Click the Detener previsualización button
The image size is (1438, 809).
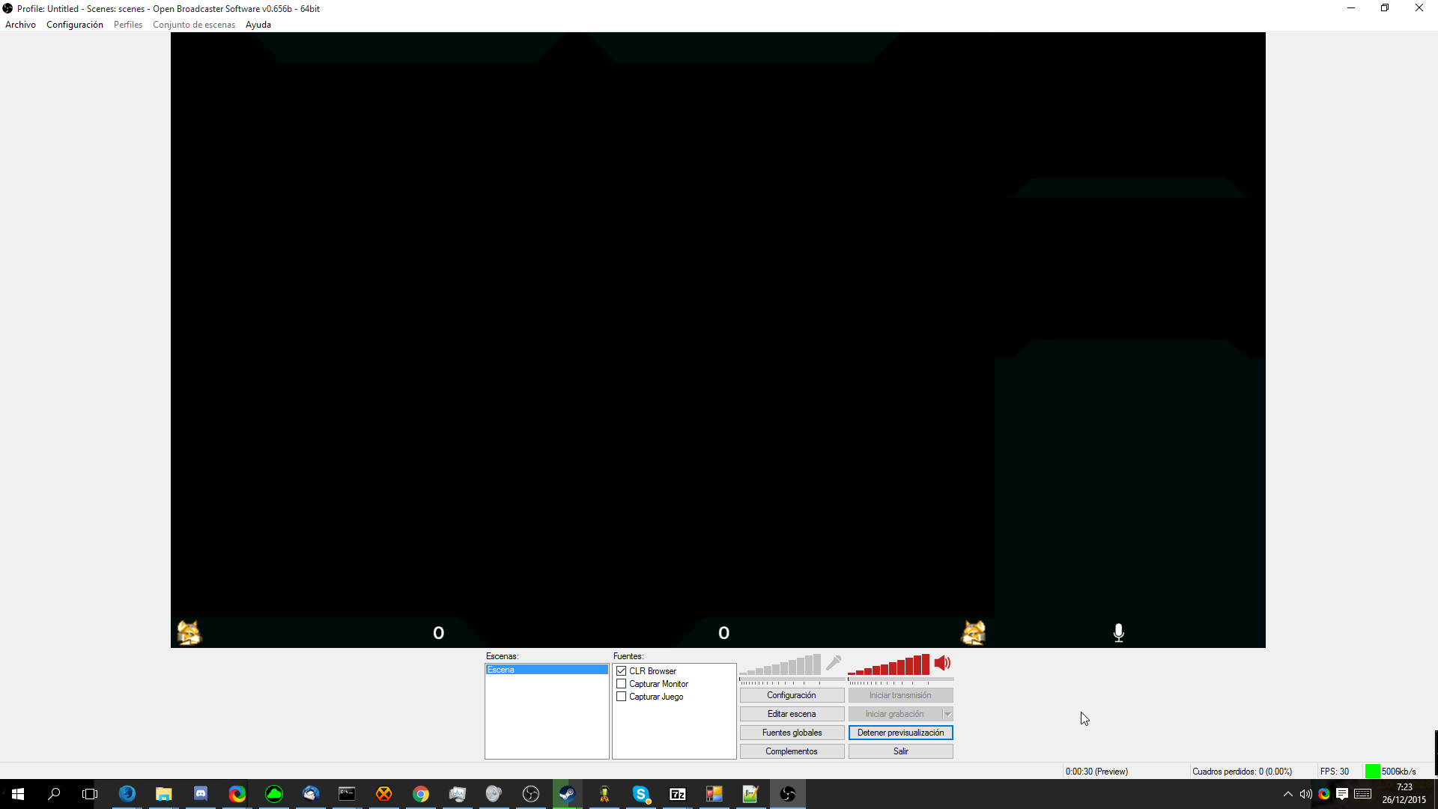click(x=900, y=733)
